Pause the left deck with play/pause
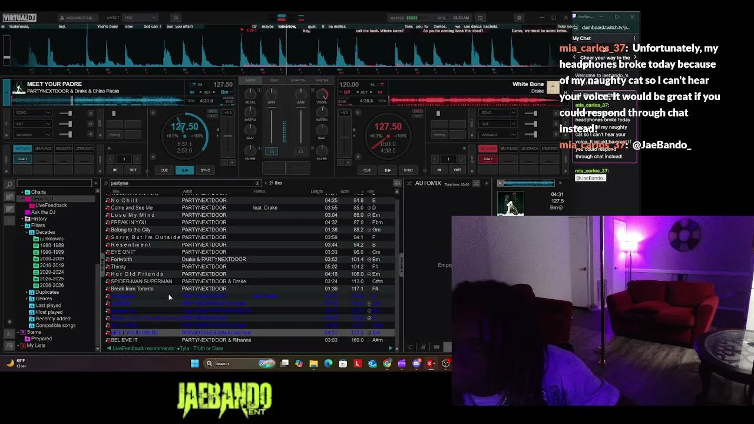 pyautogui.click(x=185, y=170)
